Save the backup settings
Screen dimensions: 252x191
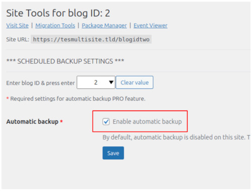point(113,153)
